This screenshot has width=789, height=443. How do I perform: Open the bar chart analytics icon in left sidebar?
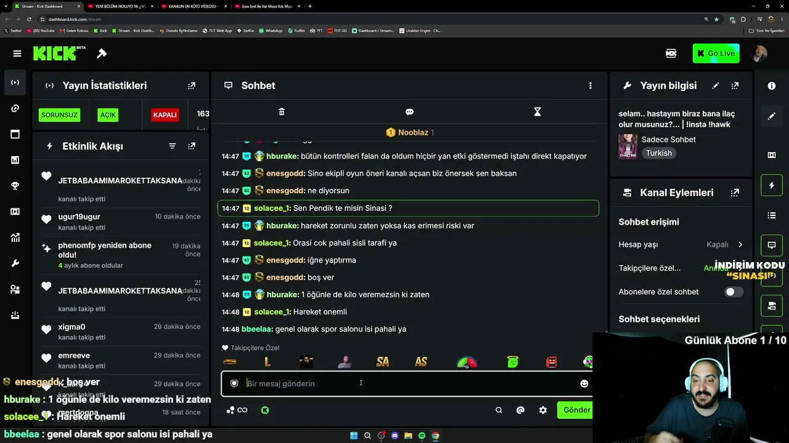[15, 160]
